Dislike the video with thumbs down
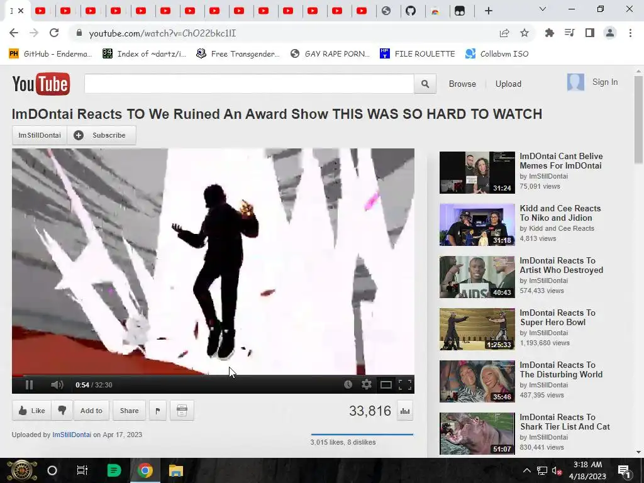Viewport: 644px width, 483px height. point(62,410)
